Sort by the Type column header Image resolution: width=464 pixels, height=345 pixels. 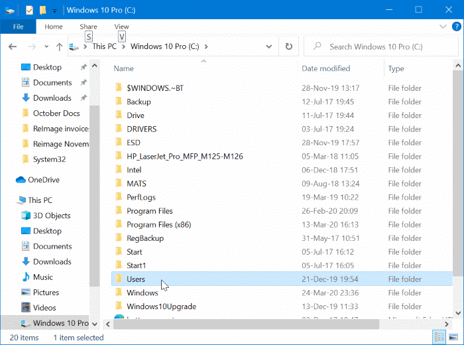coord(396,69)
